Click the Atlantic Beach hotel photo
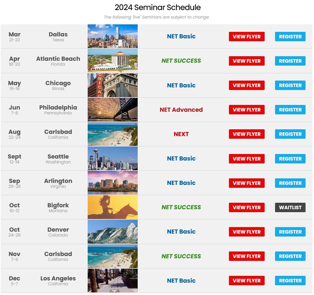 tap(113, 61)
